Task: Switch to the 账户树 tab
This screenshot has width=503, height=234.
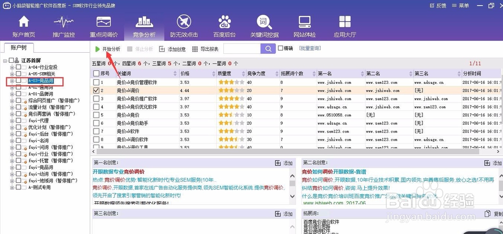Action: (19, 48)
